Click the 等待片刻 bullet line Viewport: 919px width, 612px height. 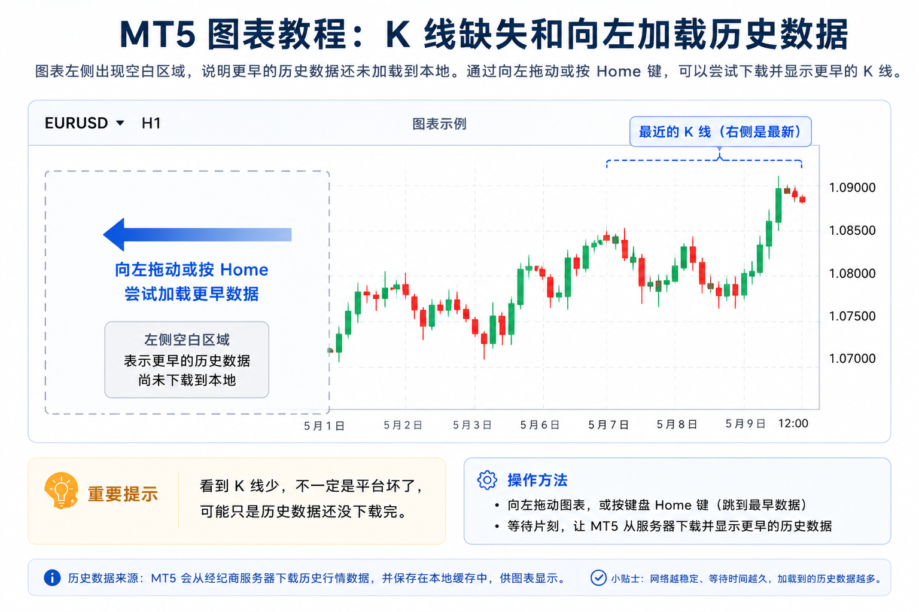pos(669,526)
